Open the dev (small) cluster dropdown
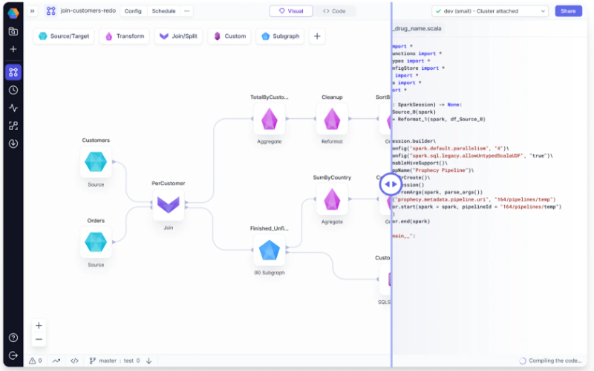 click(490, 11)
